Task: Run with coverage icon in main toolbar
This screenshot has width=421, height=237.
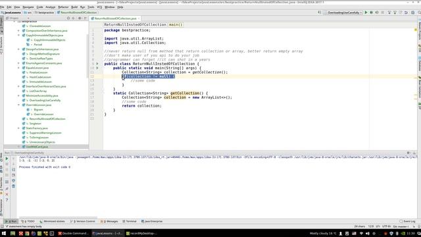Action: [377, 13]
